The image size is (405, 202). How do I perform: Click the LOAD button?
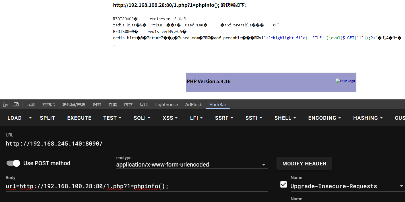point(15,118)
